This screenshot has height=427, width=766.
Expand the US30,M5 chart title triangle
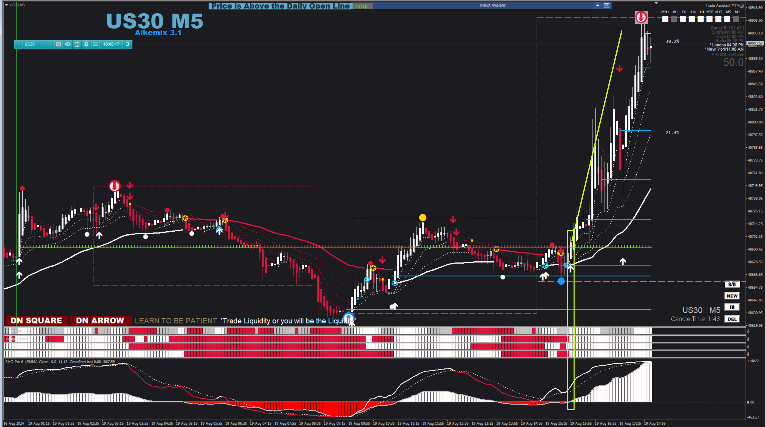(x=6, y=5)
